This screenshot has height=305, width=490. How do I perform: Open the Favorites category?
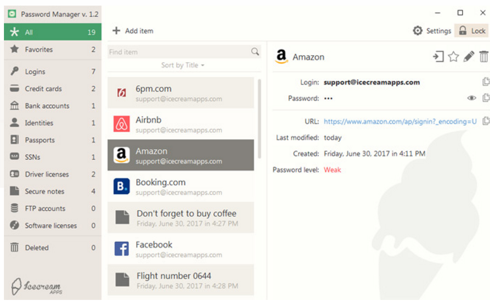pos(53,49)
